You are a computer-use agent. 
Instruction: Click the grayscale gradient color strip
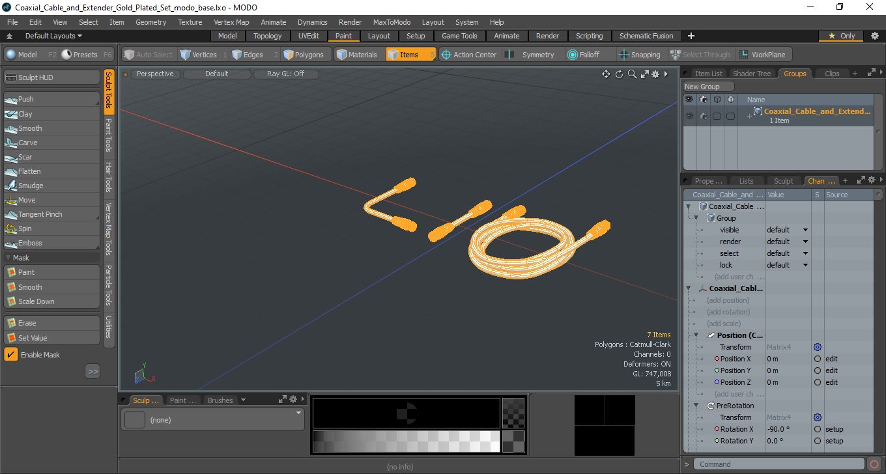pos(406,441)
